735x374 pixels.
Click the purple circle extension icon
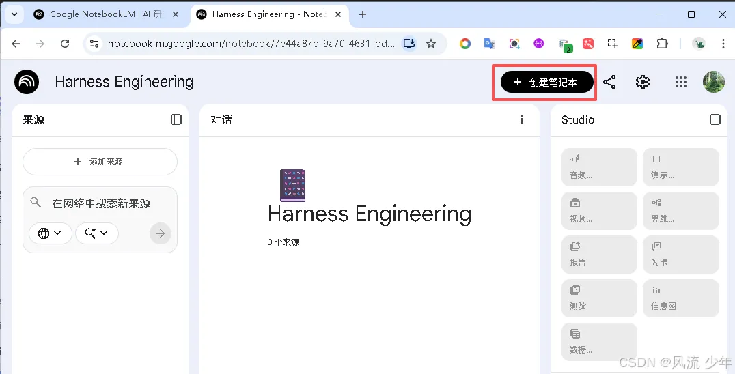click(538, 44)
